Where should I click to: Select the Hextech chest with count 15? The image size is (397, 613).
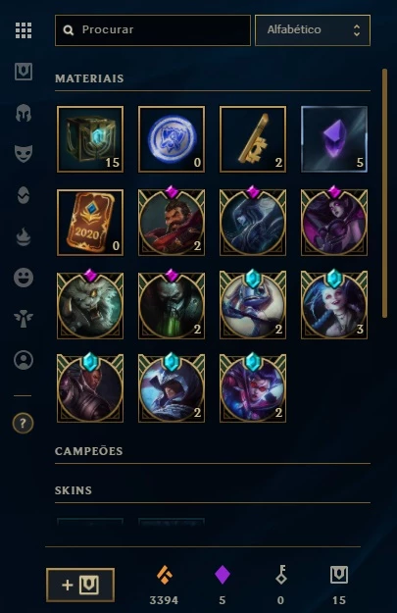[x=90, y=139]
